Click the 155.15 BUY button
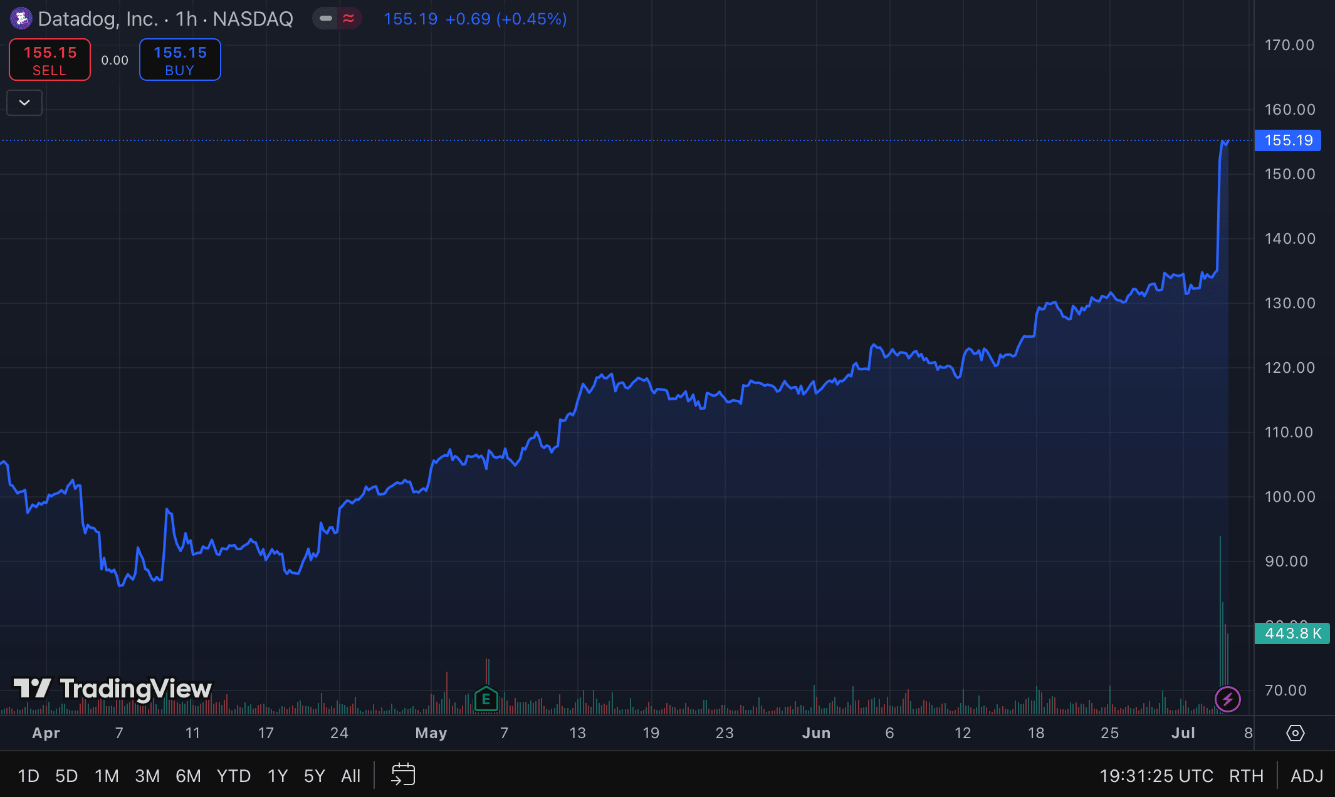This screenshot has height=797, width=1335. click(180, 60)
